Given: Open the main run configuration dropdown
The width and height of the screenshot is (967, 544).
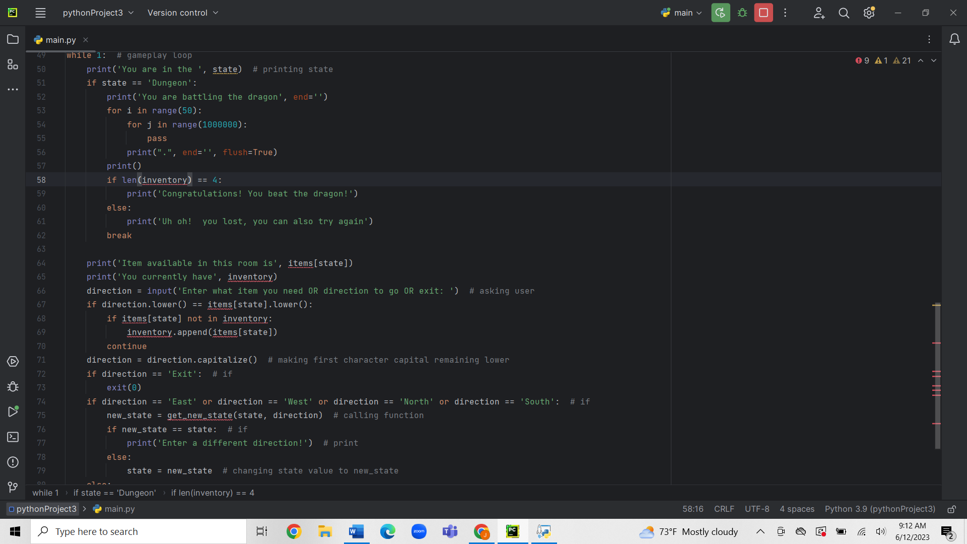Looking at the screenshot, I should click(682, 13).
